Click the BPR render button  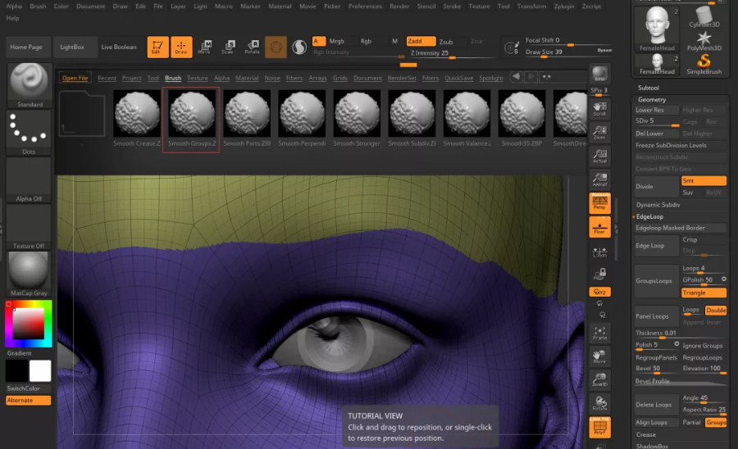click(599, 75)
